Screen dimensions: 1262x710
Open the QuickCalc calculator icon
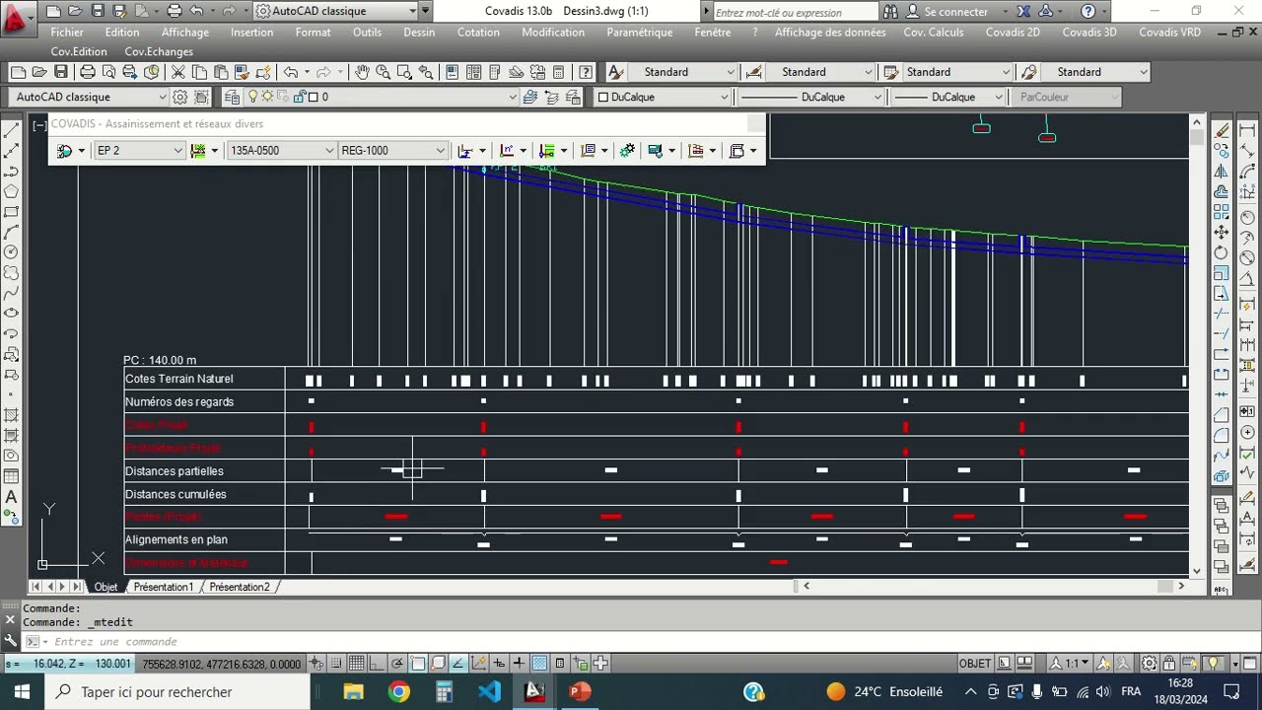click(558, 72)
